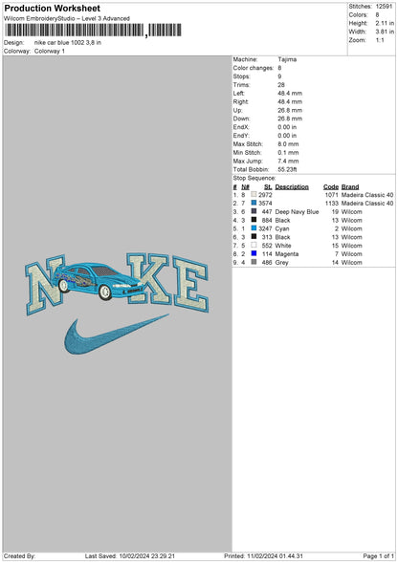Click 'Wilcom EmbroideryStudio – Level 3 Advanced' text
This screenshot has width=398, height=563.
click(67, 18)
